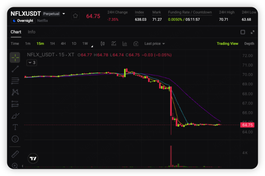Open the emoji sticker tool
The image size is (265, 176).
click(15, 139)
